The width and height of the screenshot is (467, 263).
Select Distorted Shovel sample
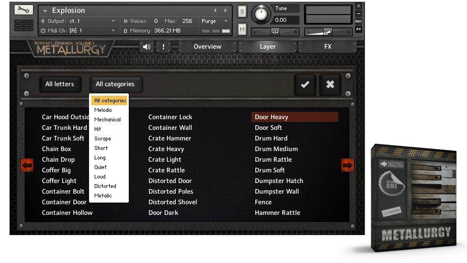click(x=172, y=203)
